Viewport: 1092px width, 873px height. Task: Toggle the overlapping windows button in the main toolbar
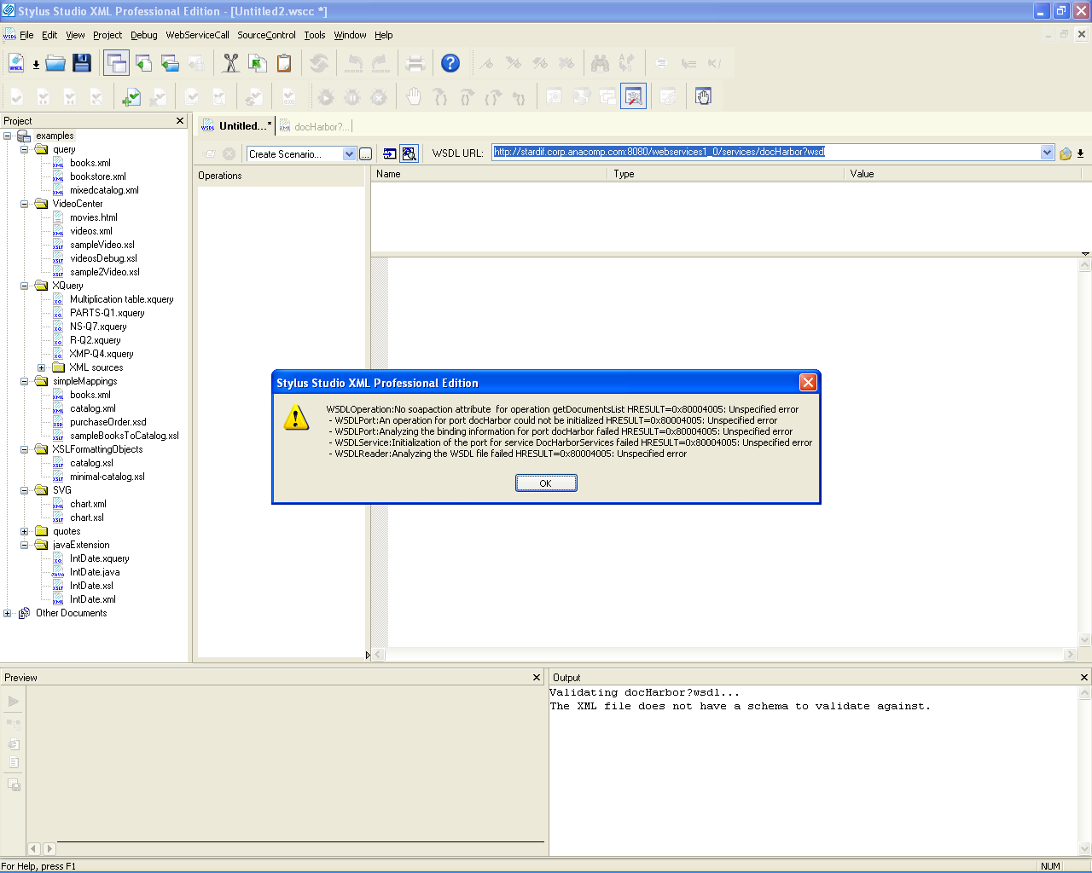[116, 63]
